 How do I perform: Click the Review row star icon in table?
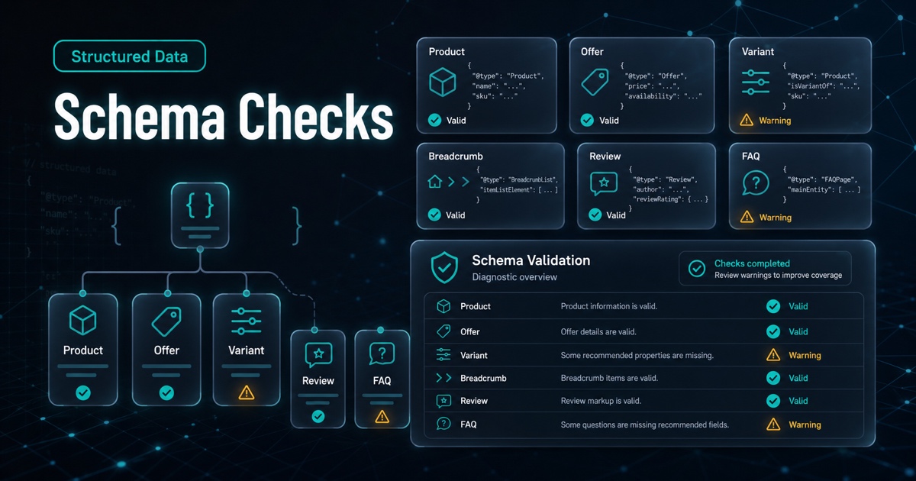point(443,401)
